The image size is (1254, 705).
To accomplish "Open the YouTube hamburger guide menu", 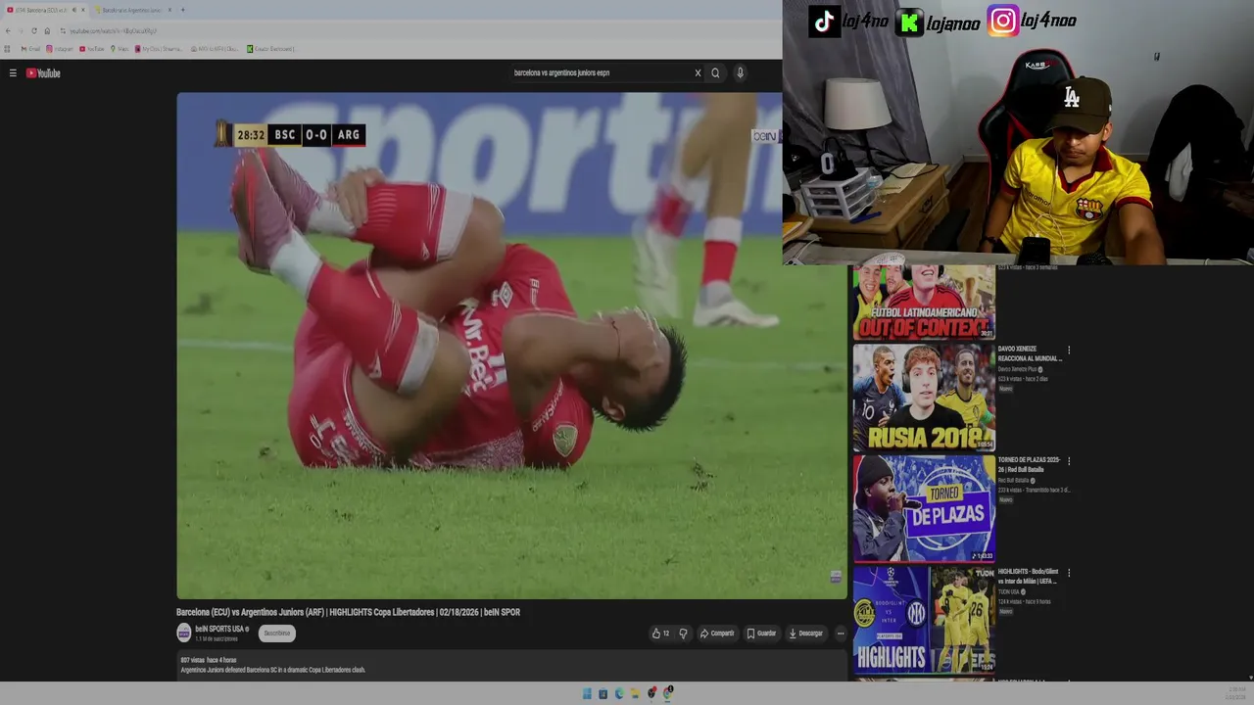I will tap(13, 72).
